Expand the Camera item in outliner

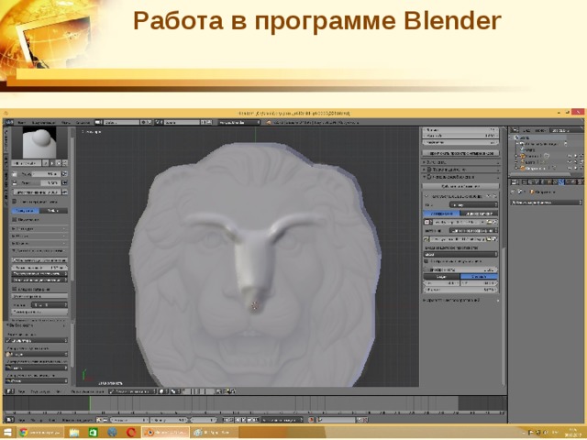pos(517,156)
